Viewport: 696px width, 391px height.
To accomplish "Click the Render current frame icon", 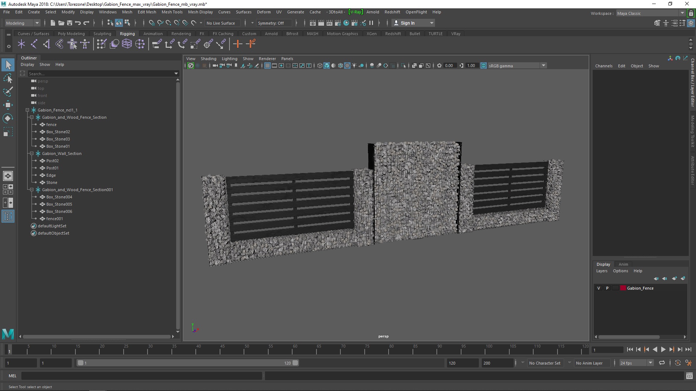I will point(321,23).
